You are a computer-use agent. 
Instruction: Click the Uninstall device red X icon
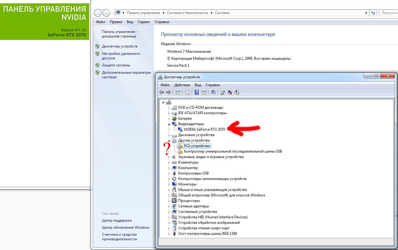(x=230, y=92)
